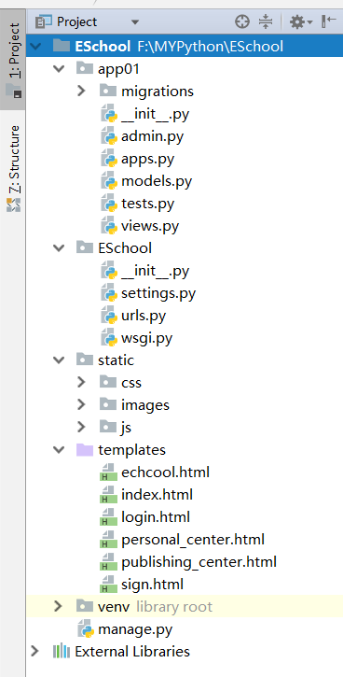Switch to the 1: Project side tab
Image resolution: width=343 pixels, height=677 pixels.
13,61
